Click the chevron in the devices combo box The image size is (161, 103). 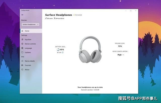click(38, 24)
